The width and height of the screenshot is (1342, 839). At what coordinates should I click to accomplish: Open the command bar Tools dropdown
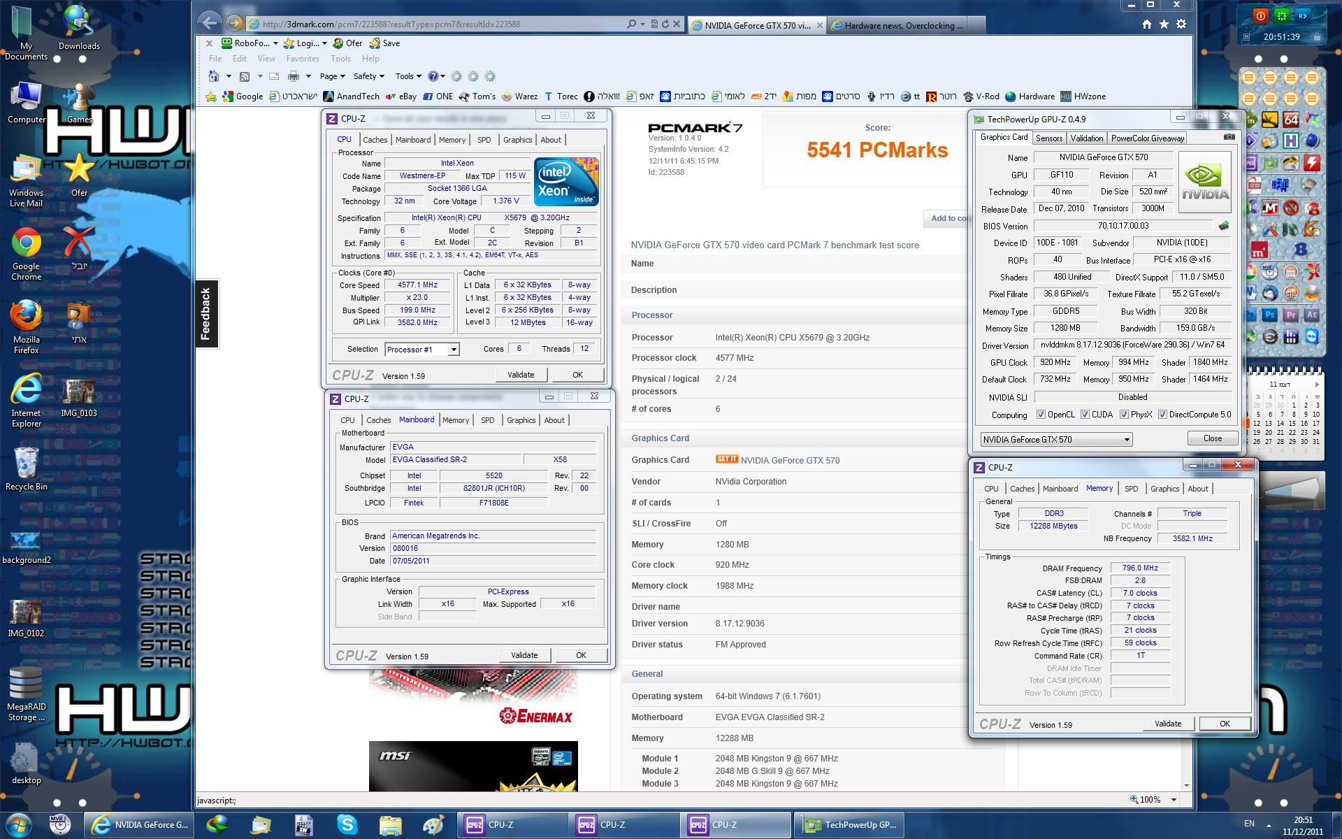[408, 76]
